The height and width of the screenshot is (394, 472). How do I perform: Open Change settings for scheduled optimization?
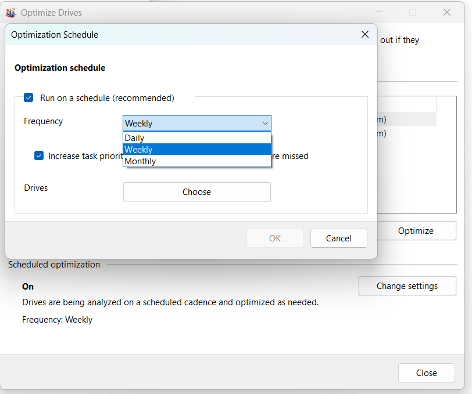pos(407,286)
